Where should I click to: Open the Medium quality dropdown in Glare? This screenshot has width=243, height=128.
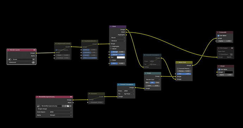pyautogui.click(x=118, y=41)
